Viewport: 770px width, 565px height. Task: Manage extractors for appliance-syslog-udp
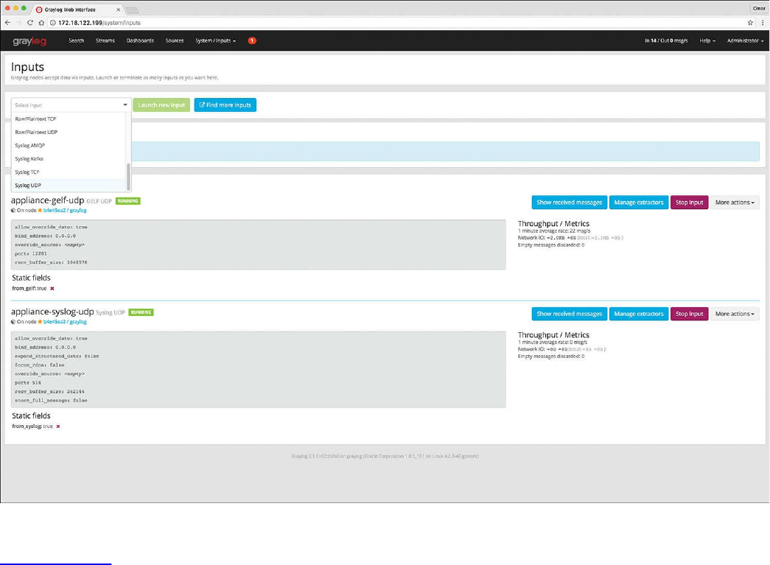point(639,314)
